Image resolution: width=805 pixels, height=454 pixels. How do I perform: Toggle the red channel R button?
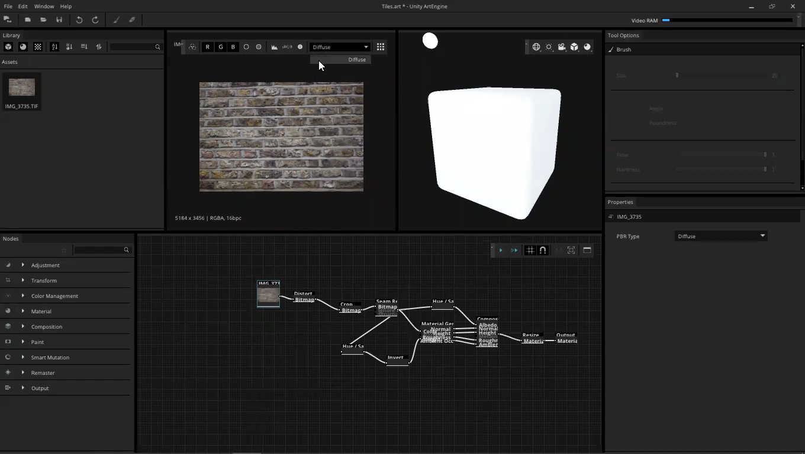(207, 47)
